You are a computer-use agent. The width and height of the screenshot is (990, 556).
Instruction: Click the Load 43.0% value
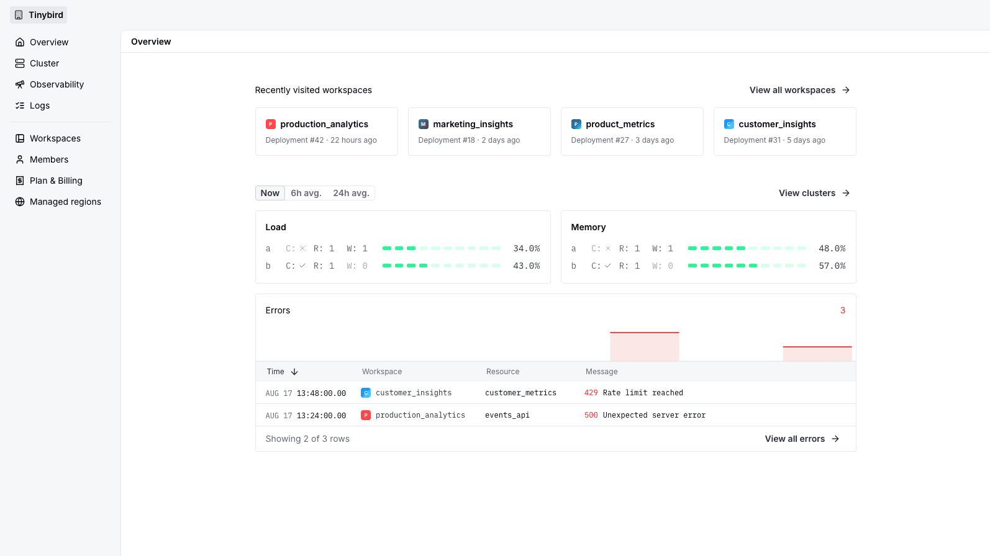pos(527,266)
